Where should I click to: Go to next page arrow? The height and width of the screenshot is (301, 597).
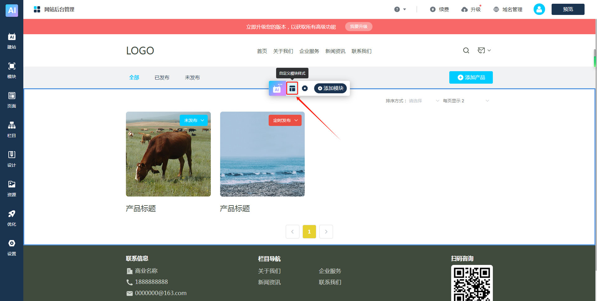tap(326, 232)
